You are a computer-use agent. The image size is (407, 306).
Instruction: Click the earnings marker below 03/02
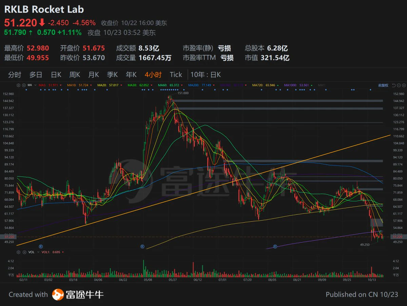tap(40, 246)
